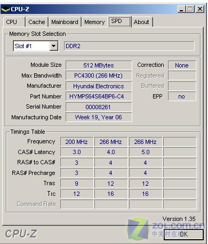The image size is (208, 244).
Task: Open the About tab
Action: point(142,22)
